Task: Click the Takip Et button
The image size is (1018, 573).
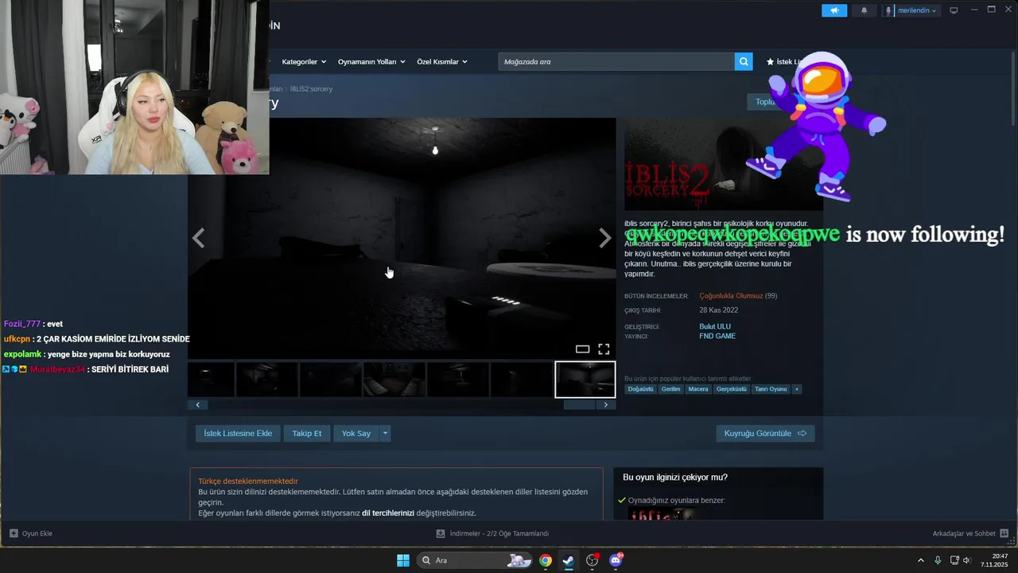Action: 307,433
